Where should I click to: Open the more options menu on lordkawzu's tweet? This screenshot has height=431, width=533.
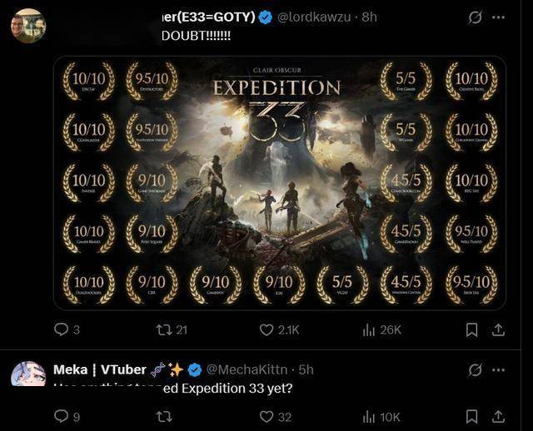coord(498,17)
